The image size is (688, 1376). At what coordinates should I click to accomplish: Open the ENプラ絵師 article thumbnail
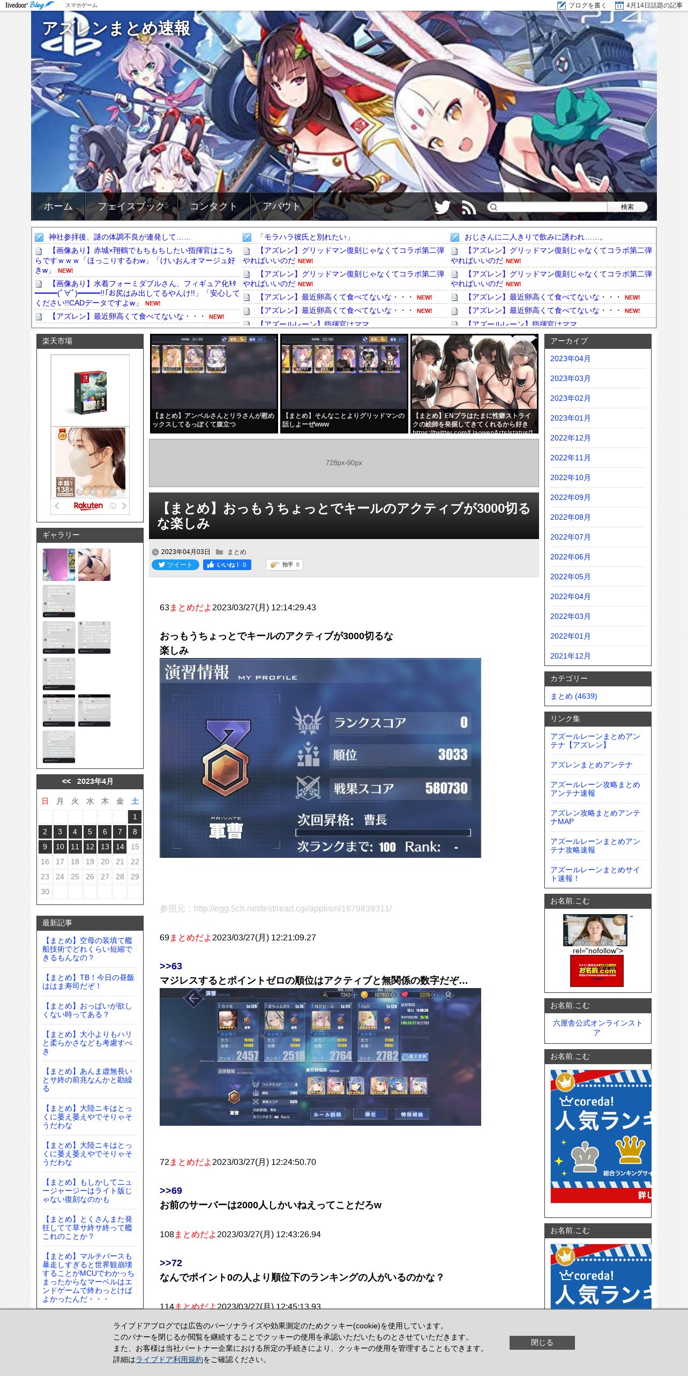point(474,383)
